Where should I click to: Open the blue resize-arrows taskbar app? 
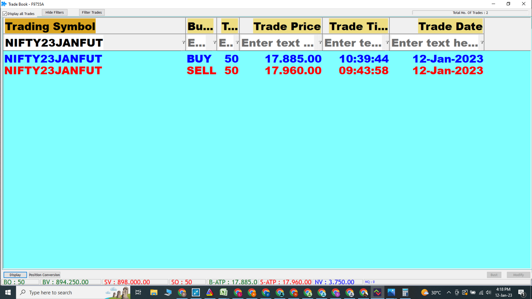click(x=196, y=292)
